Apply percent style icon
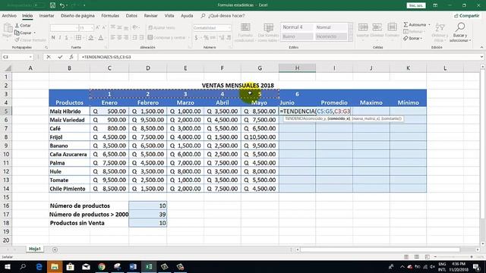This screenshot has height=273, width=486. 206,38
